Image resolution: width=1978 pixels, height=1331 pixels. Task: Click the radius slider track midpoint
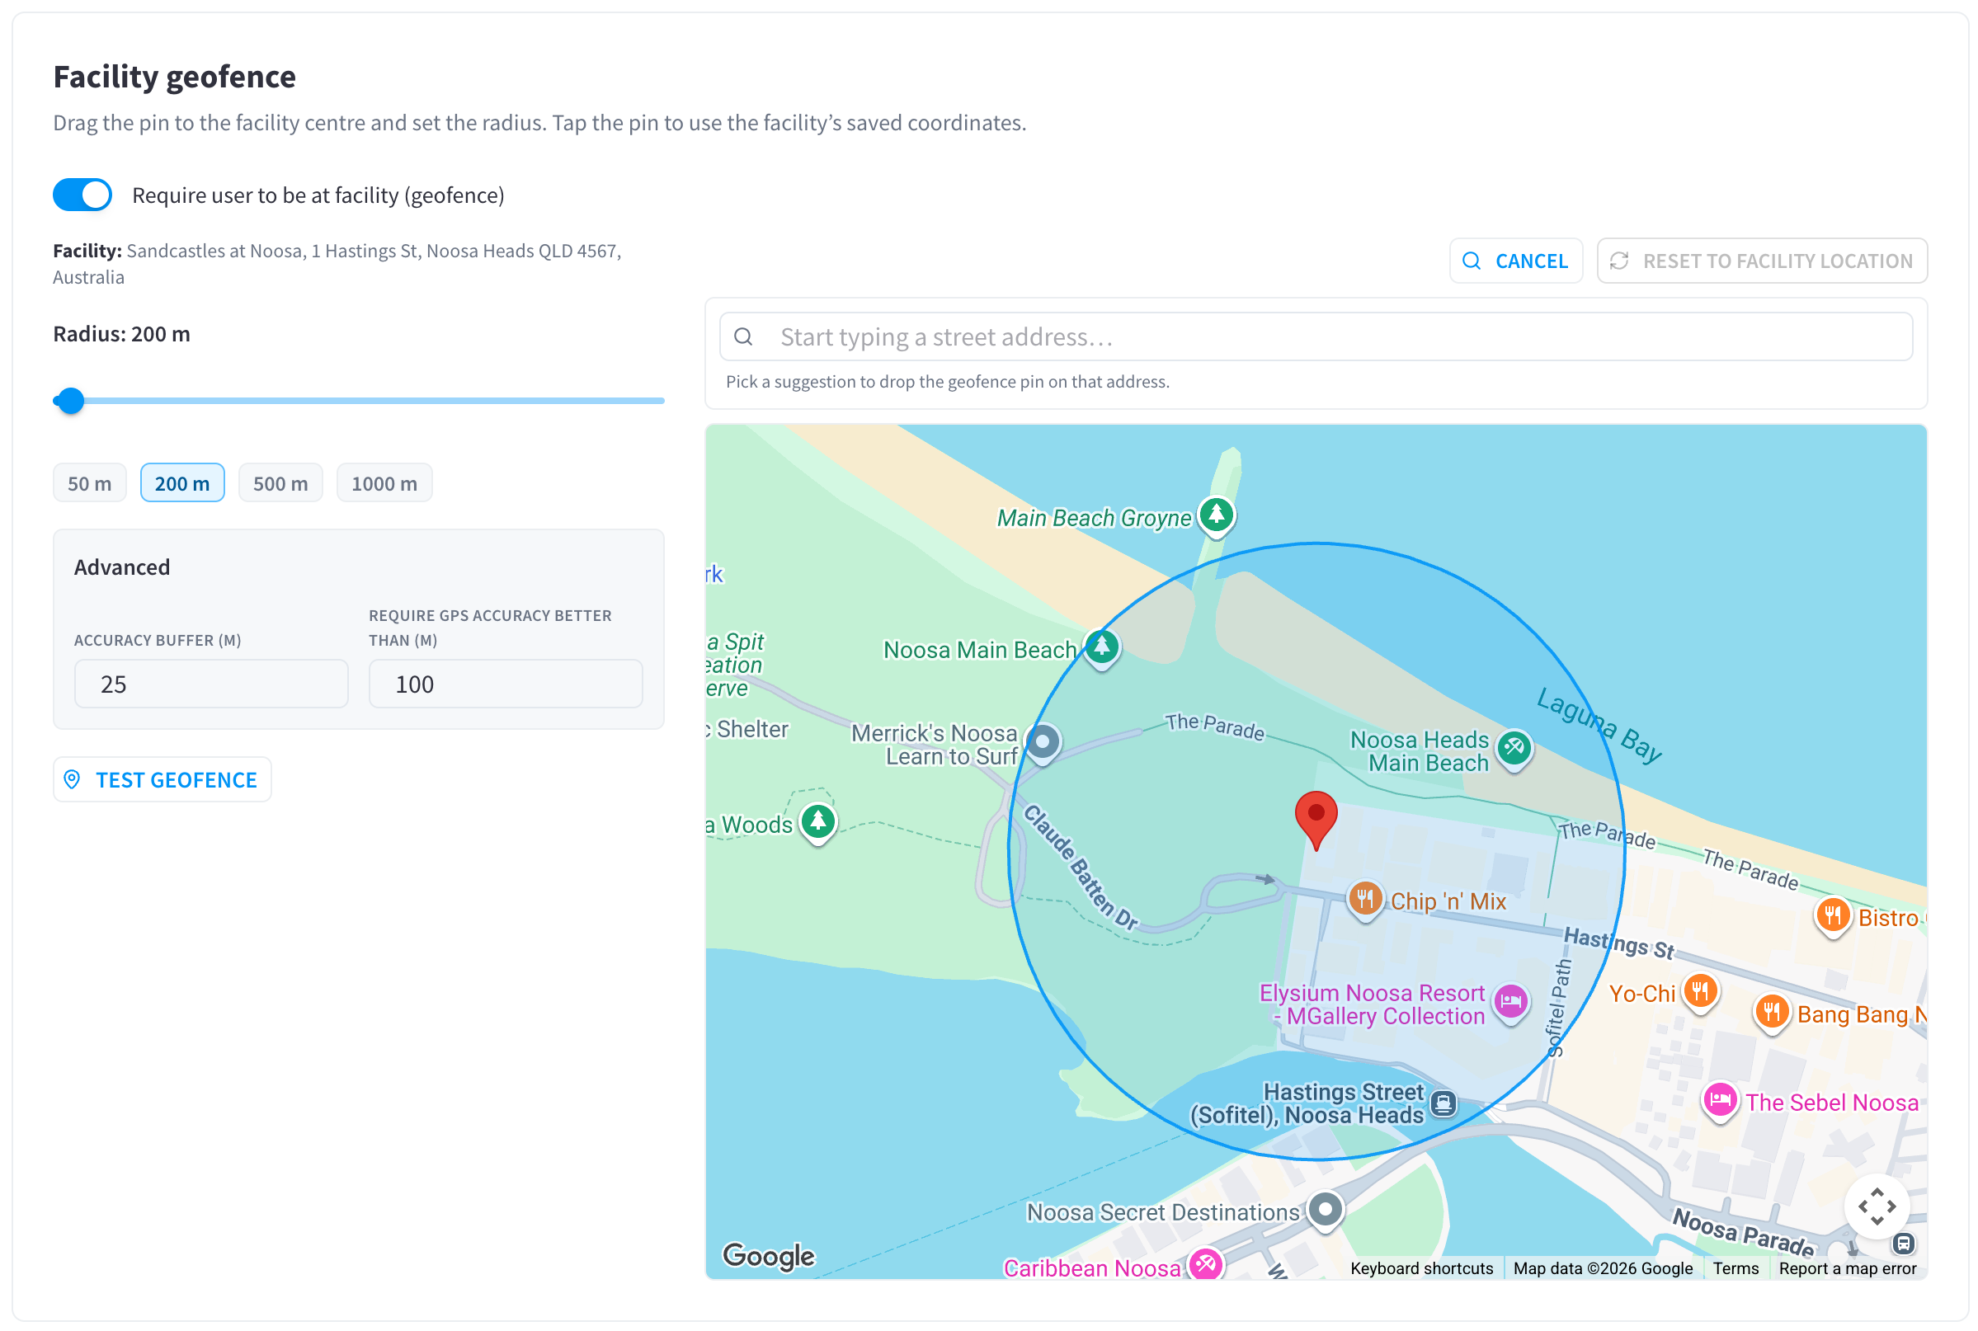(358, 401)
